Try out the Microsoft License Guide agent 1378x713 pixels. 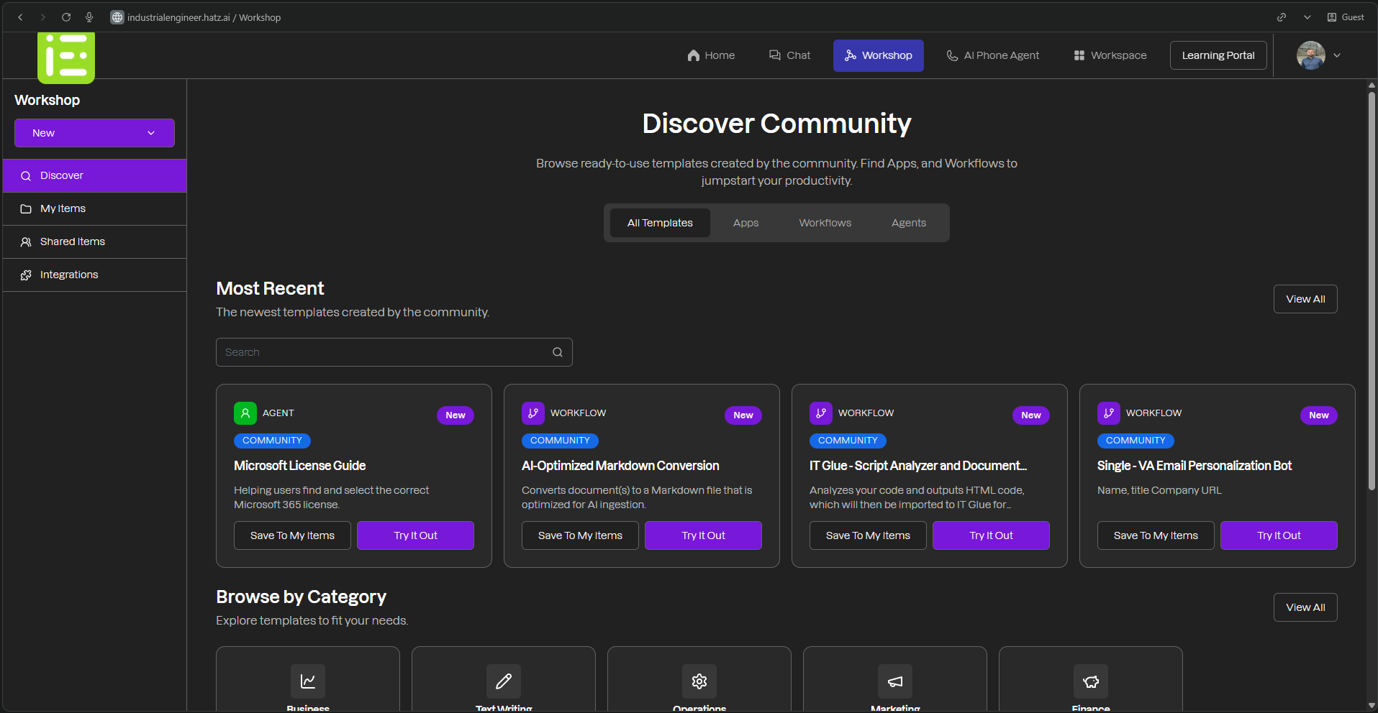(x=415, y=535)
